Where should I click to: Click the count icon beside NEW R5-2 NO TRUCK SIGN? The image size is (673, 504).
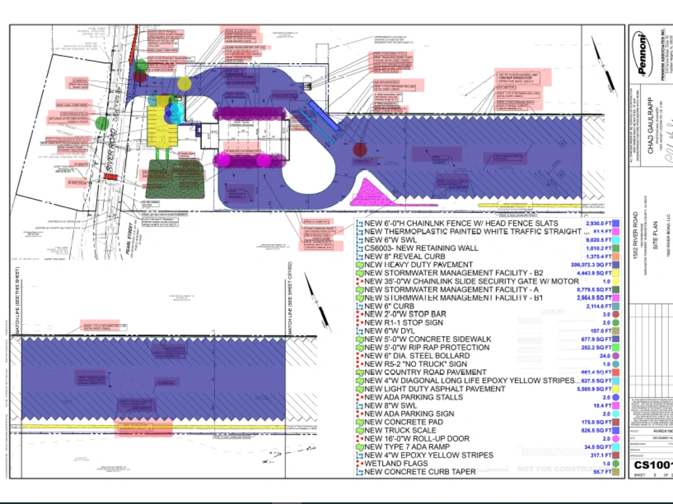[359, 364]
